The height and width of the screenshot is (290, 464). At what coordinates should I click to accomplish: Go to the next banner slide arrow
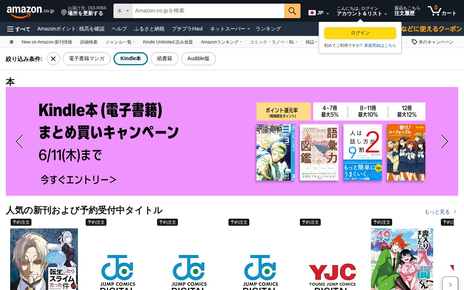(444, 141)
